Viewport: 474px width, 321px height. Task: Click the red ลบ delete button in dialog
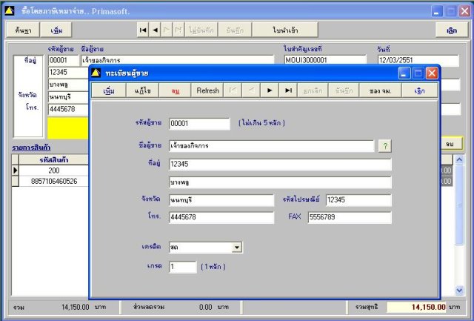(175, 90)
